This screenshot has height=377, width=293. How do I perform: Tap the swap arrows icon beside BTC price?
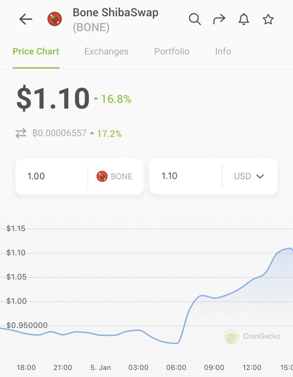point(21,133)
